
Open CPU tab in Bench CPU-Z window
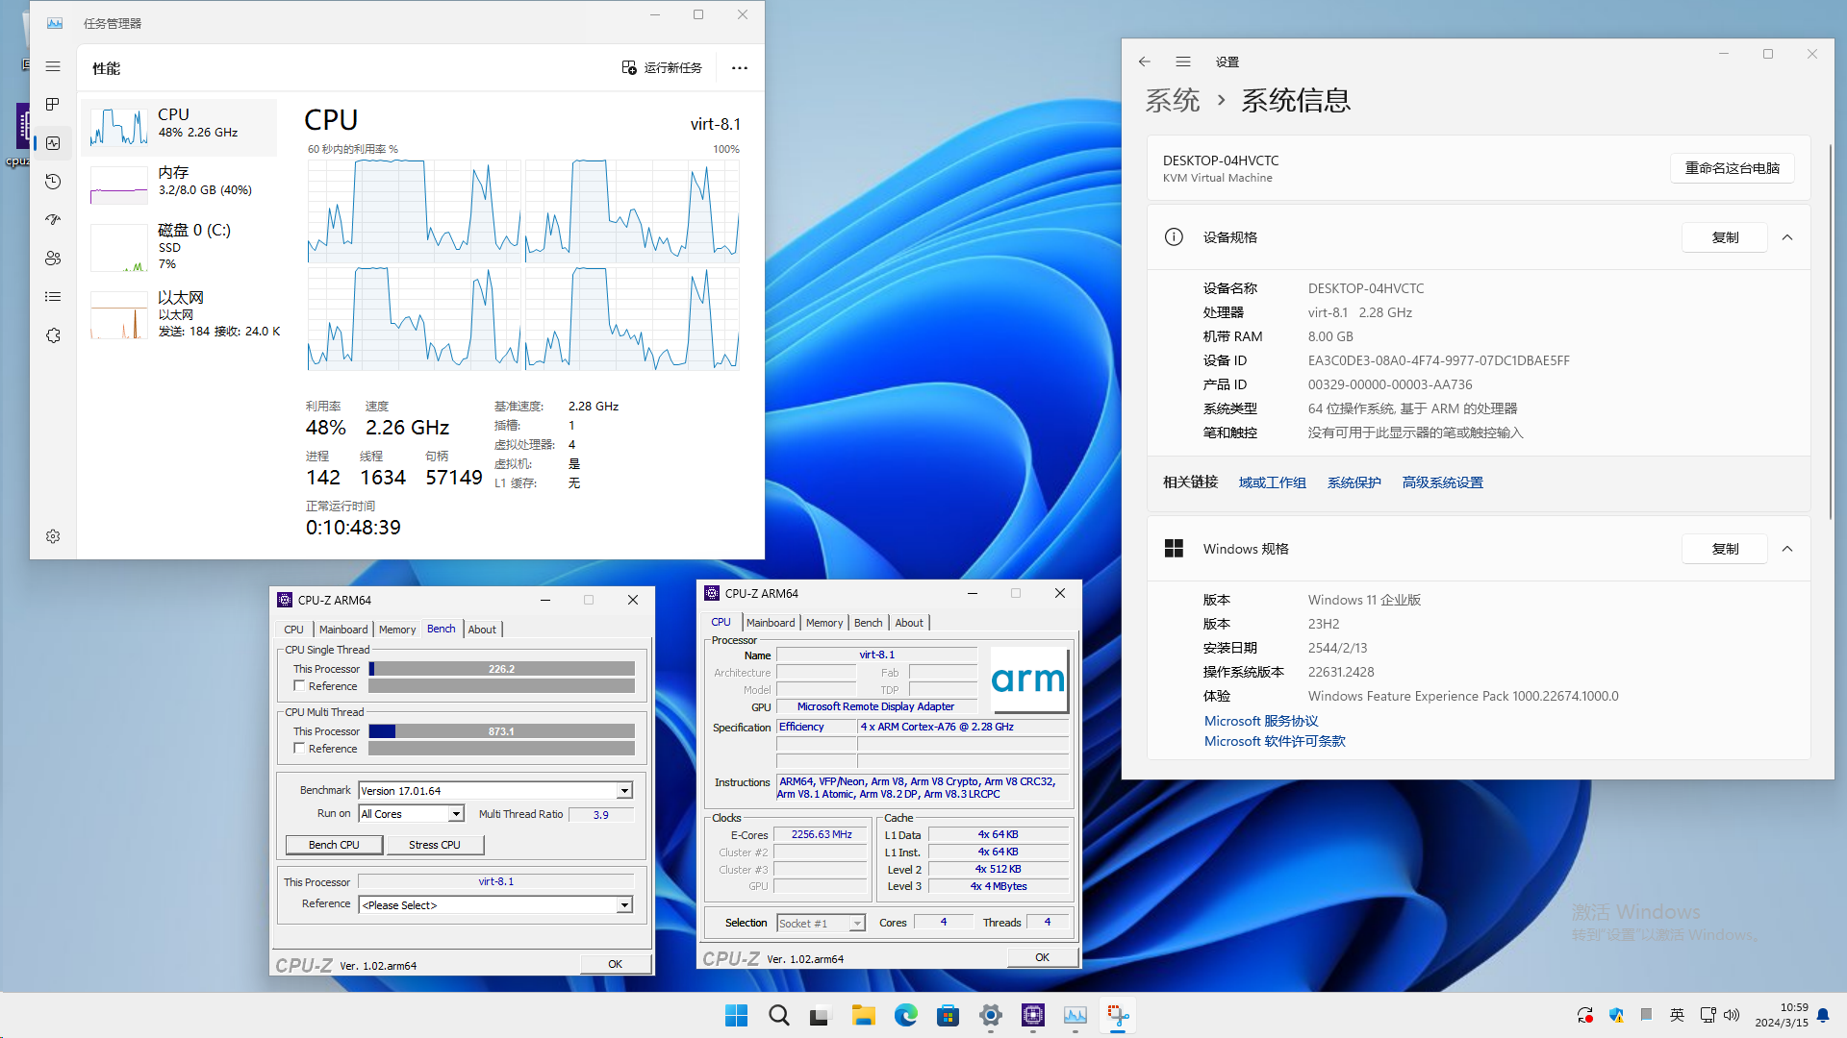click(293, 630)
